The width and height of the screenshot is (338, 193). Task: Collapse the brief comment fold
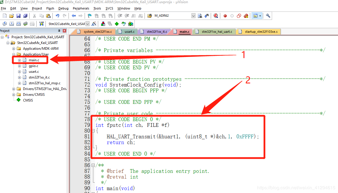tap(93, 165)
